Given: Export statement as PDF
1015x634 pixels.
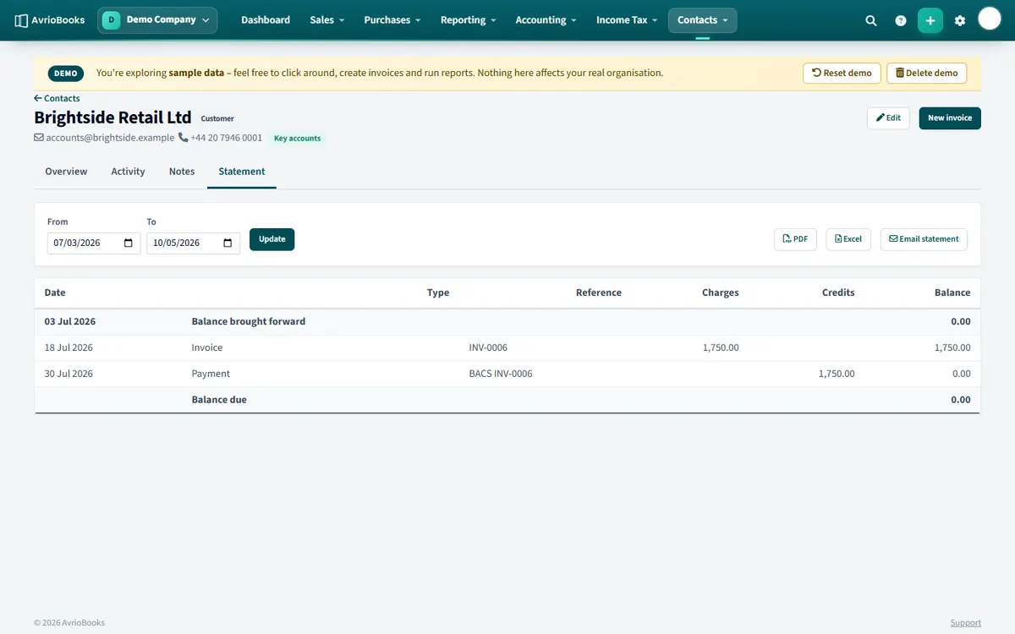Looking at the screenshot, I should 795,239.
